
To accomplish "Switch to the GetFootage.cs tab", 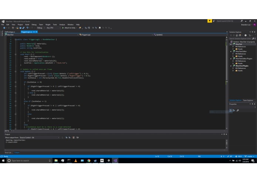I will [10, 32].
